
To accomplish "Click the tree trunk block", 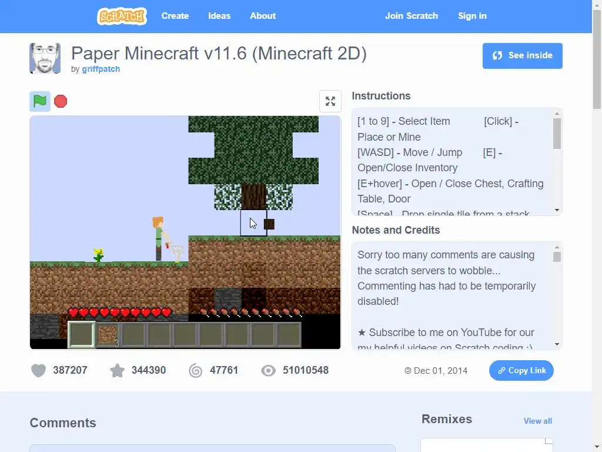I will (x=253, y=197).
